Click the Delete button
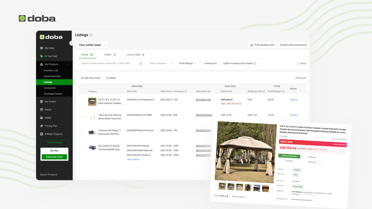The width and height of the screenshot is (372, 209). tap(111, 78)
